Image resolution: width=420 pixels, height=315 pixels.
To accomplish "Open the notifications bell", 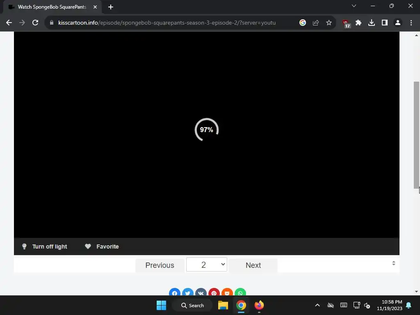I will coord(409,305).
